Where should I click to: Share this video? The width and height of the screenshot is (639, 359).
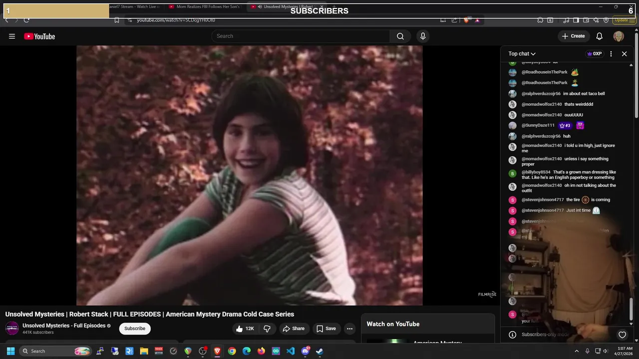click(x=293, y=329)
